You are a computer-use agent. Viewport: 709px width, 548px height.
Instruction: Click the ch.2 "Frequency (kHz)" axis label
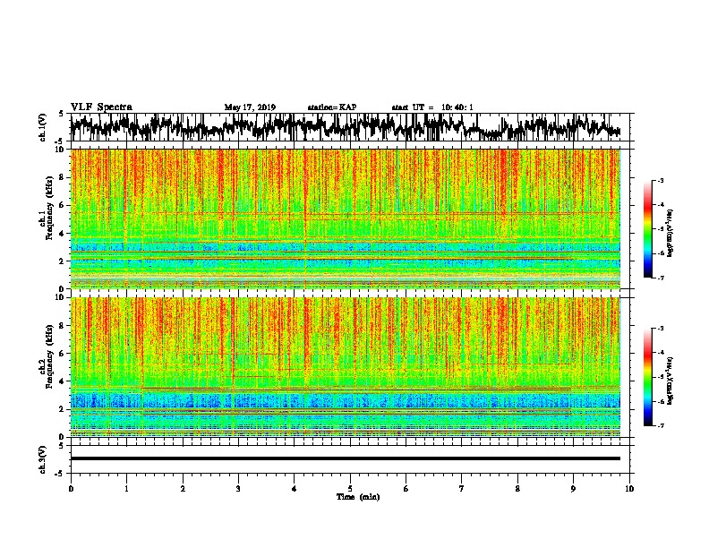[x=49, y=356]
